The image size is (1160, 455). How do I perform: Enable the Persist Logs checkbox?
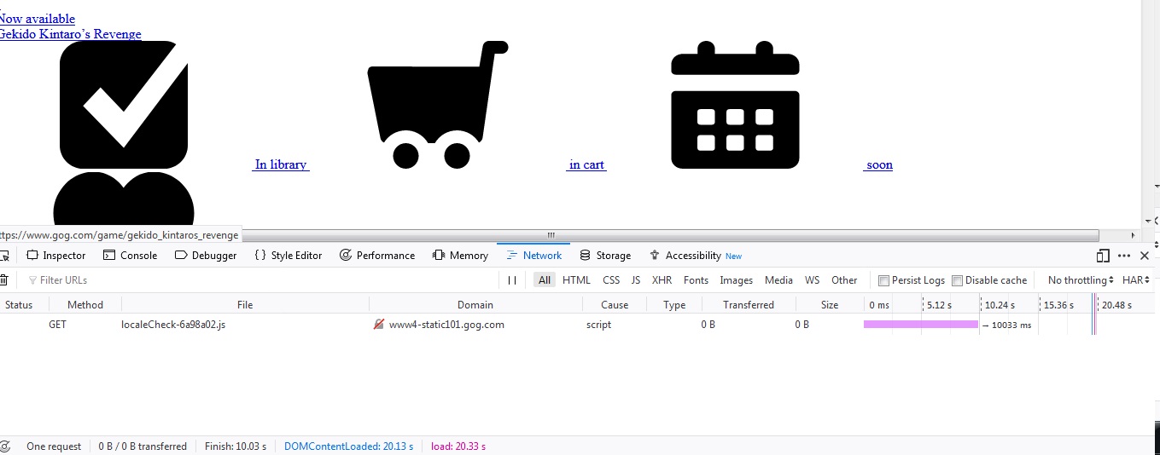pyautogui.click(x=883, y=280)
